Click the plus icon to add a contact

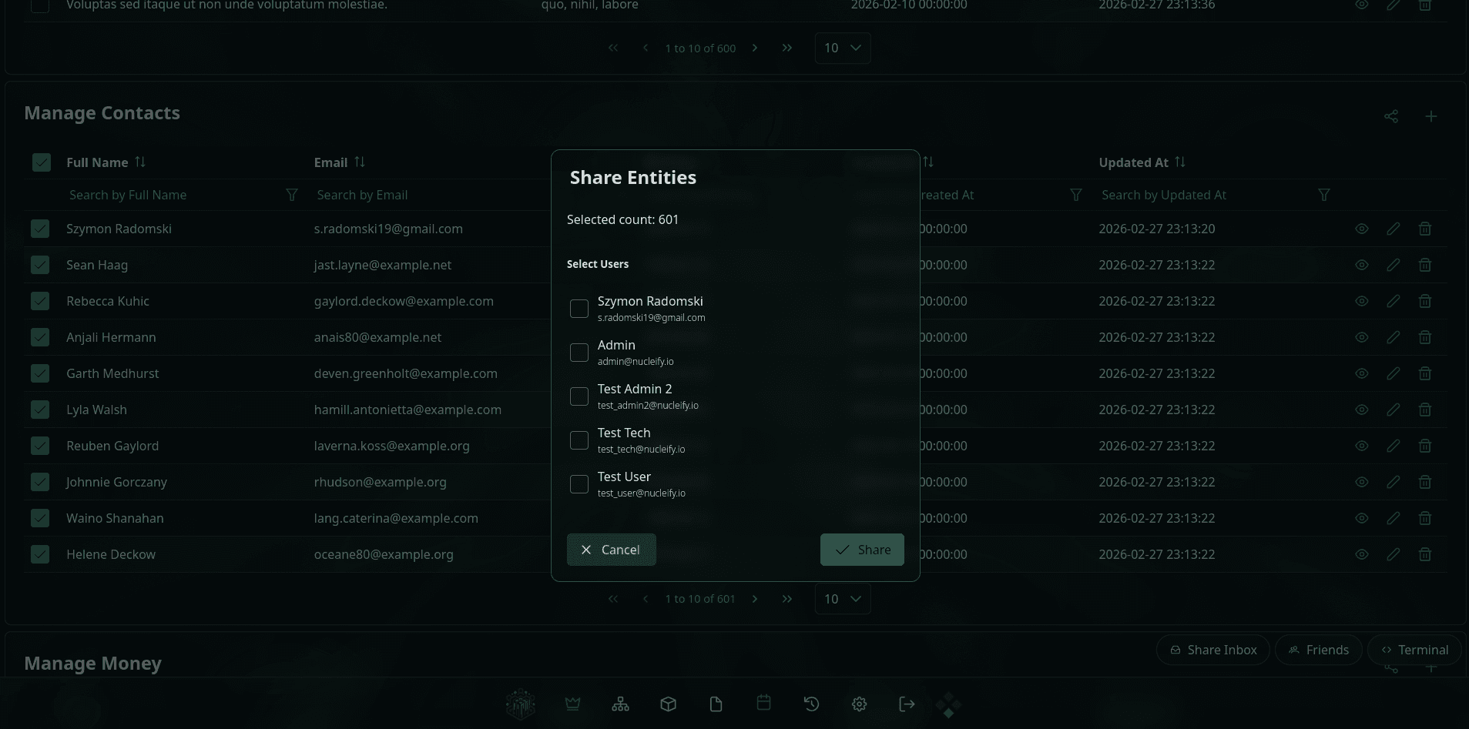click(x=1432, y=116)
